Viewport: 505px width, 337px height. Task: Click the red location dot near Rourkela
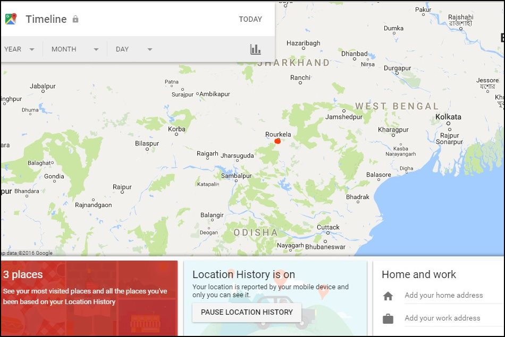point(277,141)
